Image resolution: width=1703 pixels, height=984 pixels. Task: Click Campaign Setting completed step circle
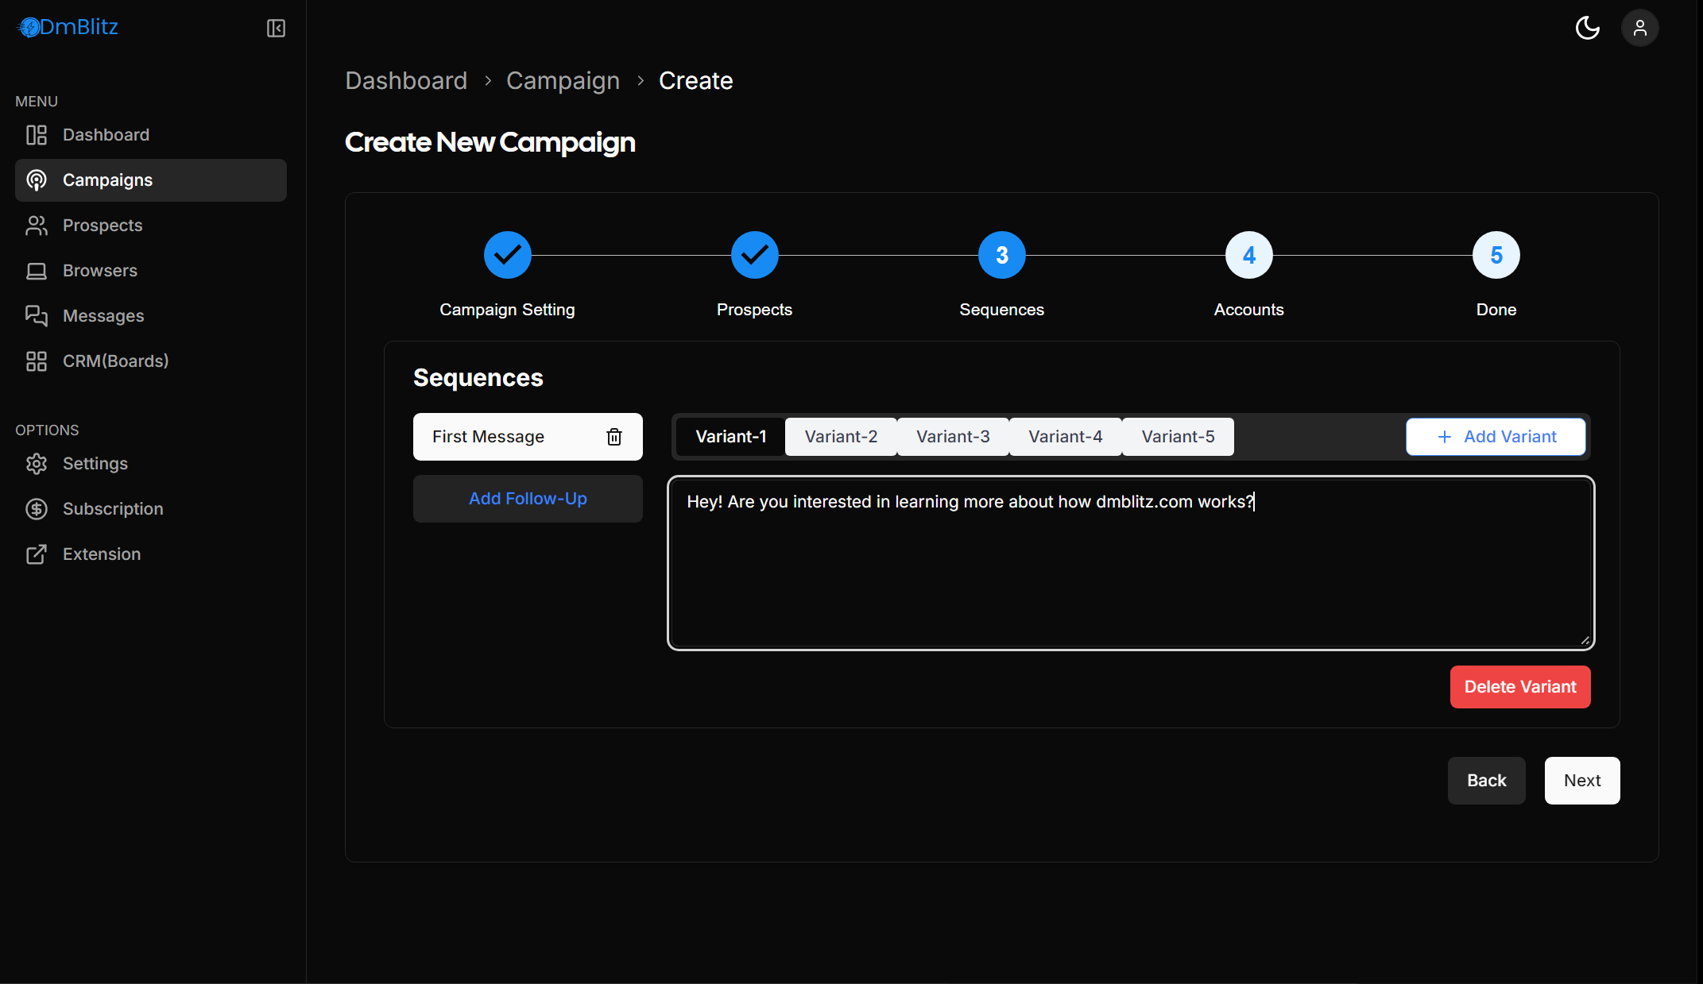coord(507,255)
